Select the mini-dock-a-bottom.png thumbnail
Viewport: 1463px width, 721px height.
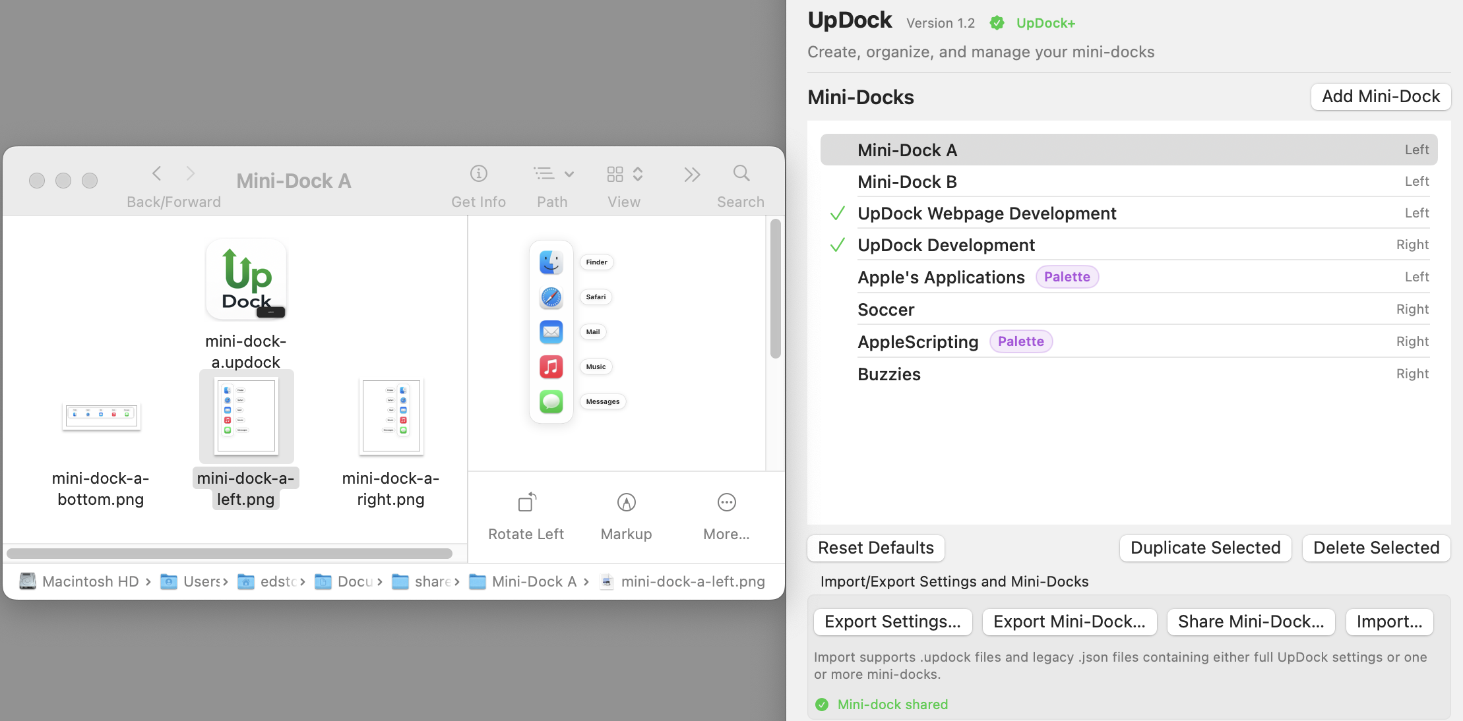pos(101,415)
